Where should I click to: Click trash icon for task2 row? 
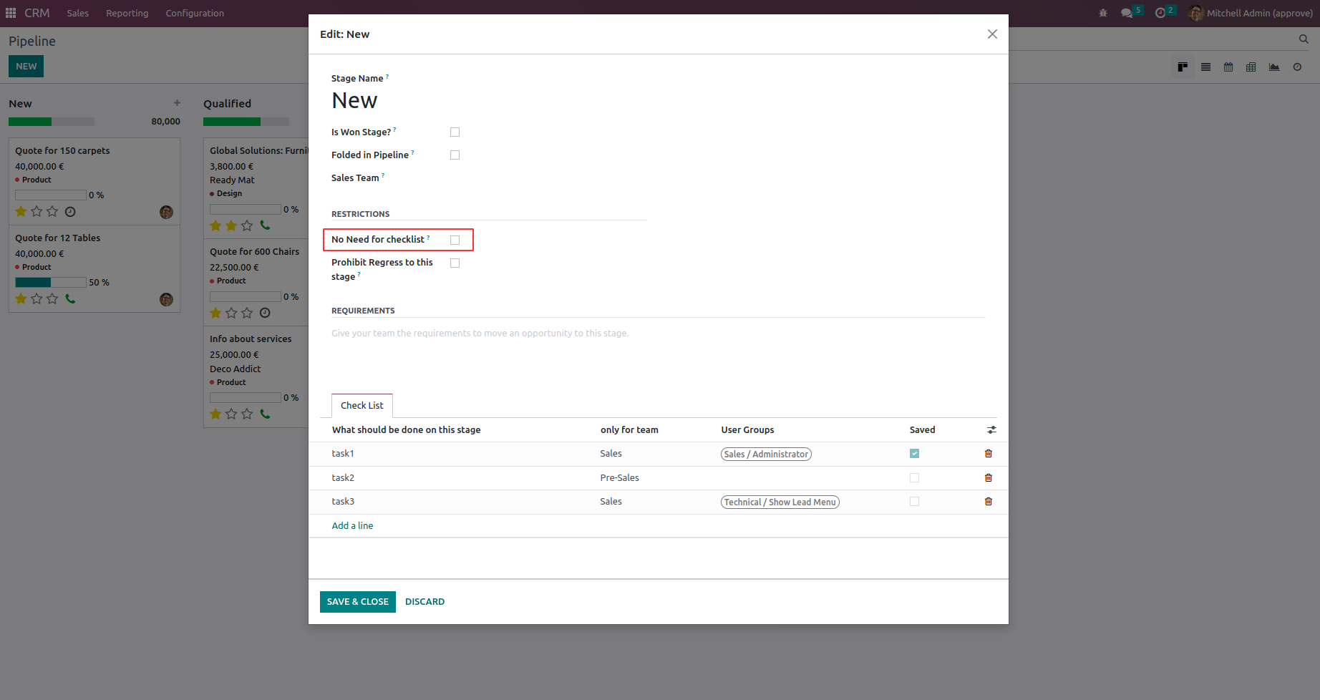[988, 478]
